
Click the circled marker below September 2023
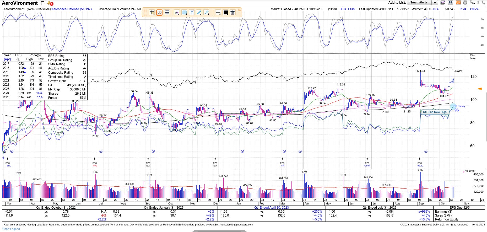(426, 151)
